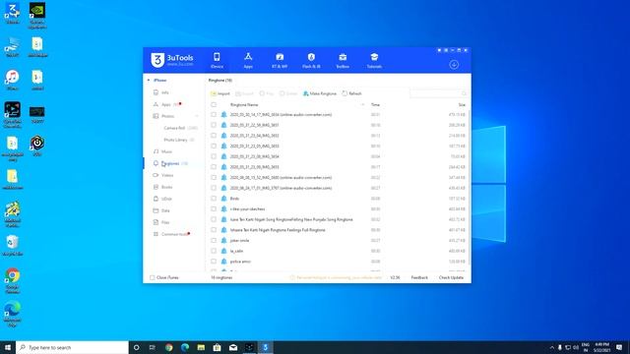
Task: Click the Delete toolbar button
Action: pos(288,93)
